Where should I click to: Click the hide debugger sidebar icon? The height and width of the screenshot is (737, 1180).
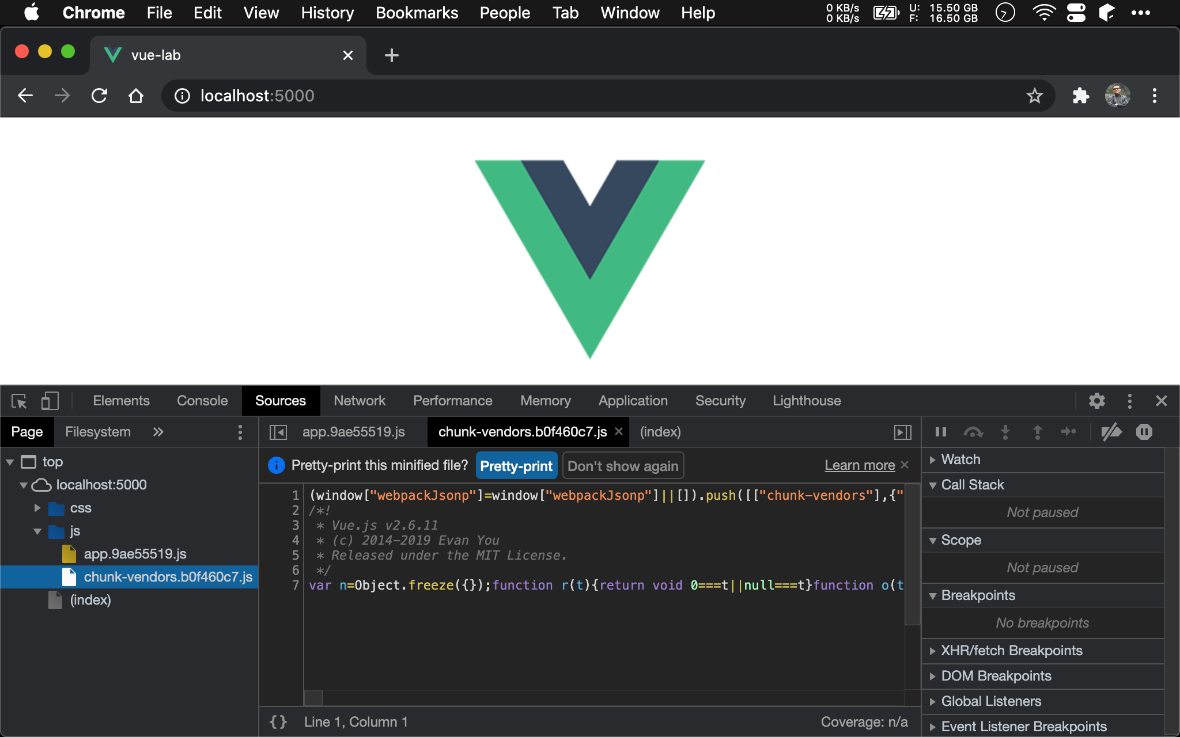coord(902,432)
